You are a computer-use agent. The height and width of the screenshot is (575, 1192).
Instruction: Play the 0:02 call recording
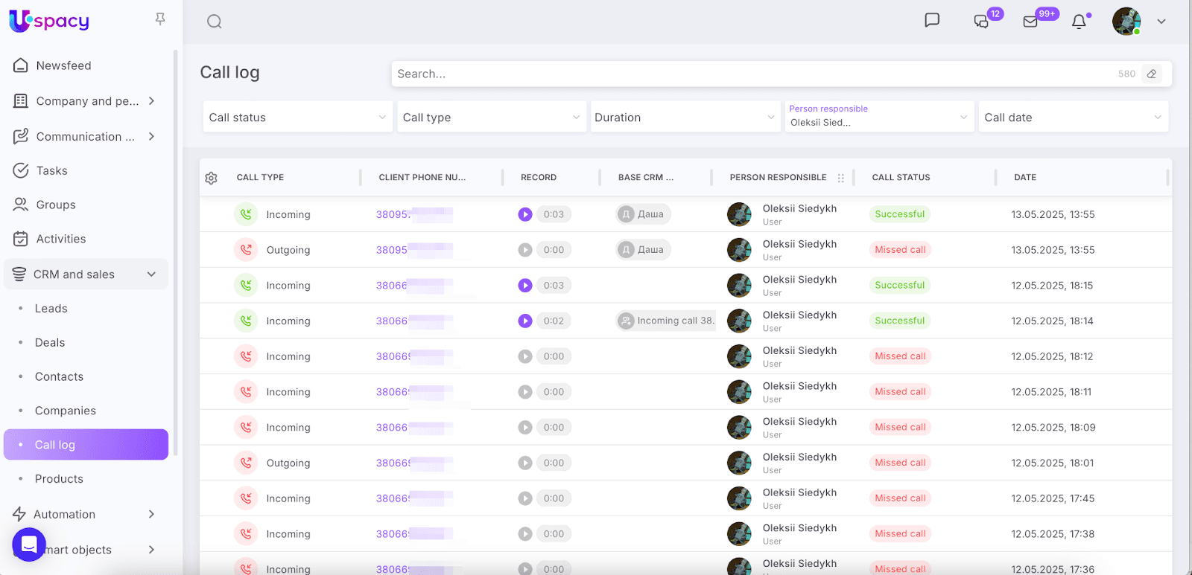pos(525,321)
